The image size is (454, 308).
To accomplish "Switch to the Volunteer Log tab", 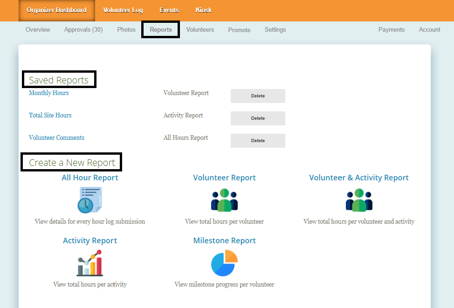I will pyautogui.click(x=123, y=10).
